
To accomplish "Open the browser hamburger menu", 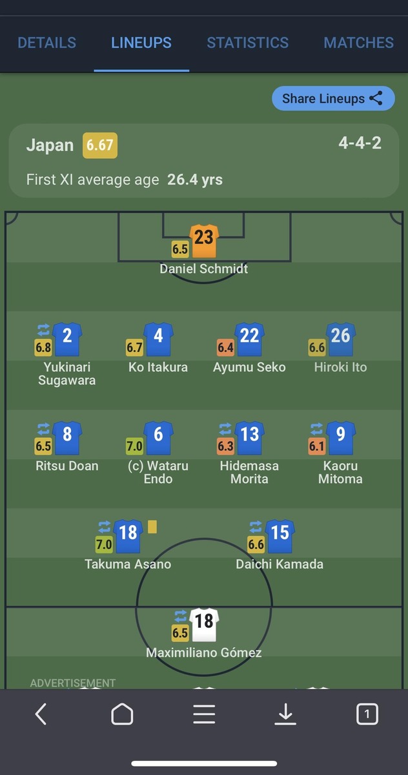I will [x=204, y=714].
